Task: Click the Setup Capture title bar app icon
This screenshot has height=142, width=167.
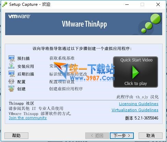Action: [x=5, y=4]
